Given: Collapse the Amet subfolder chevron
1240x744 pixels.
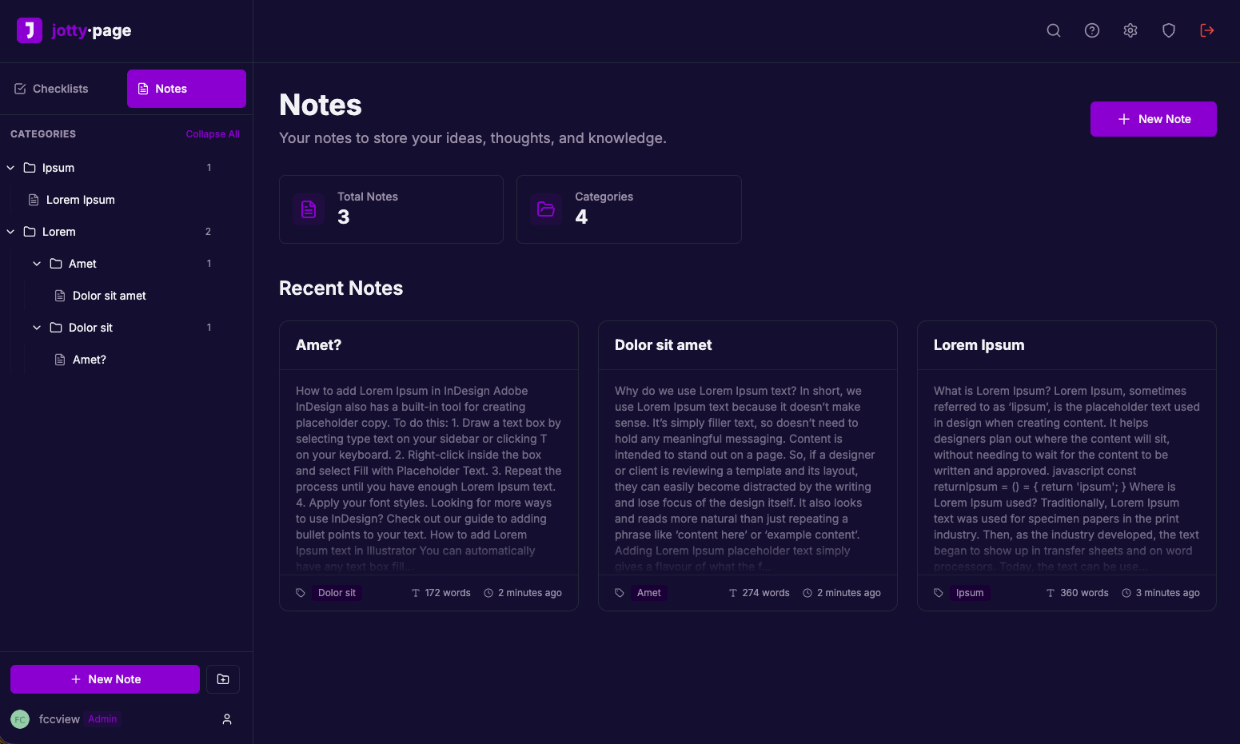Looking at the screenshot, I should [x=37, y=264].
